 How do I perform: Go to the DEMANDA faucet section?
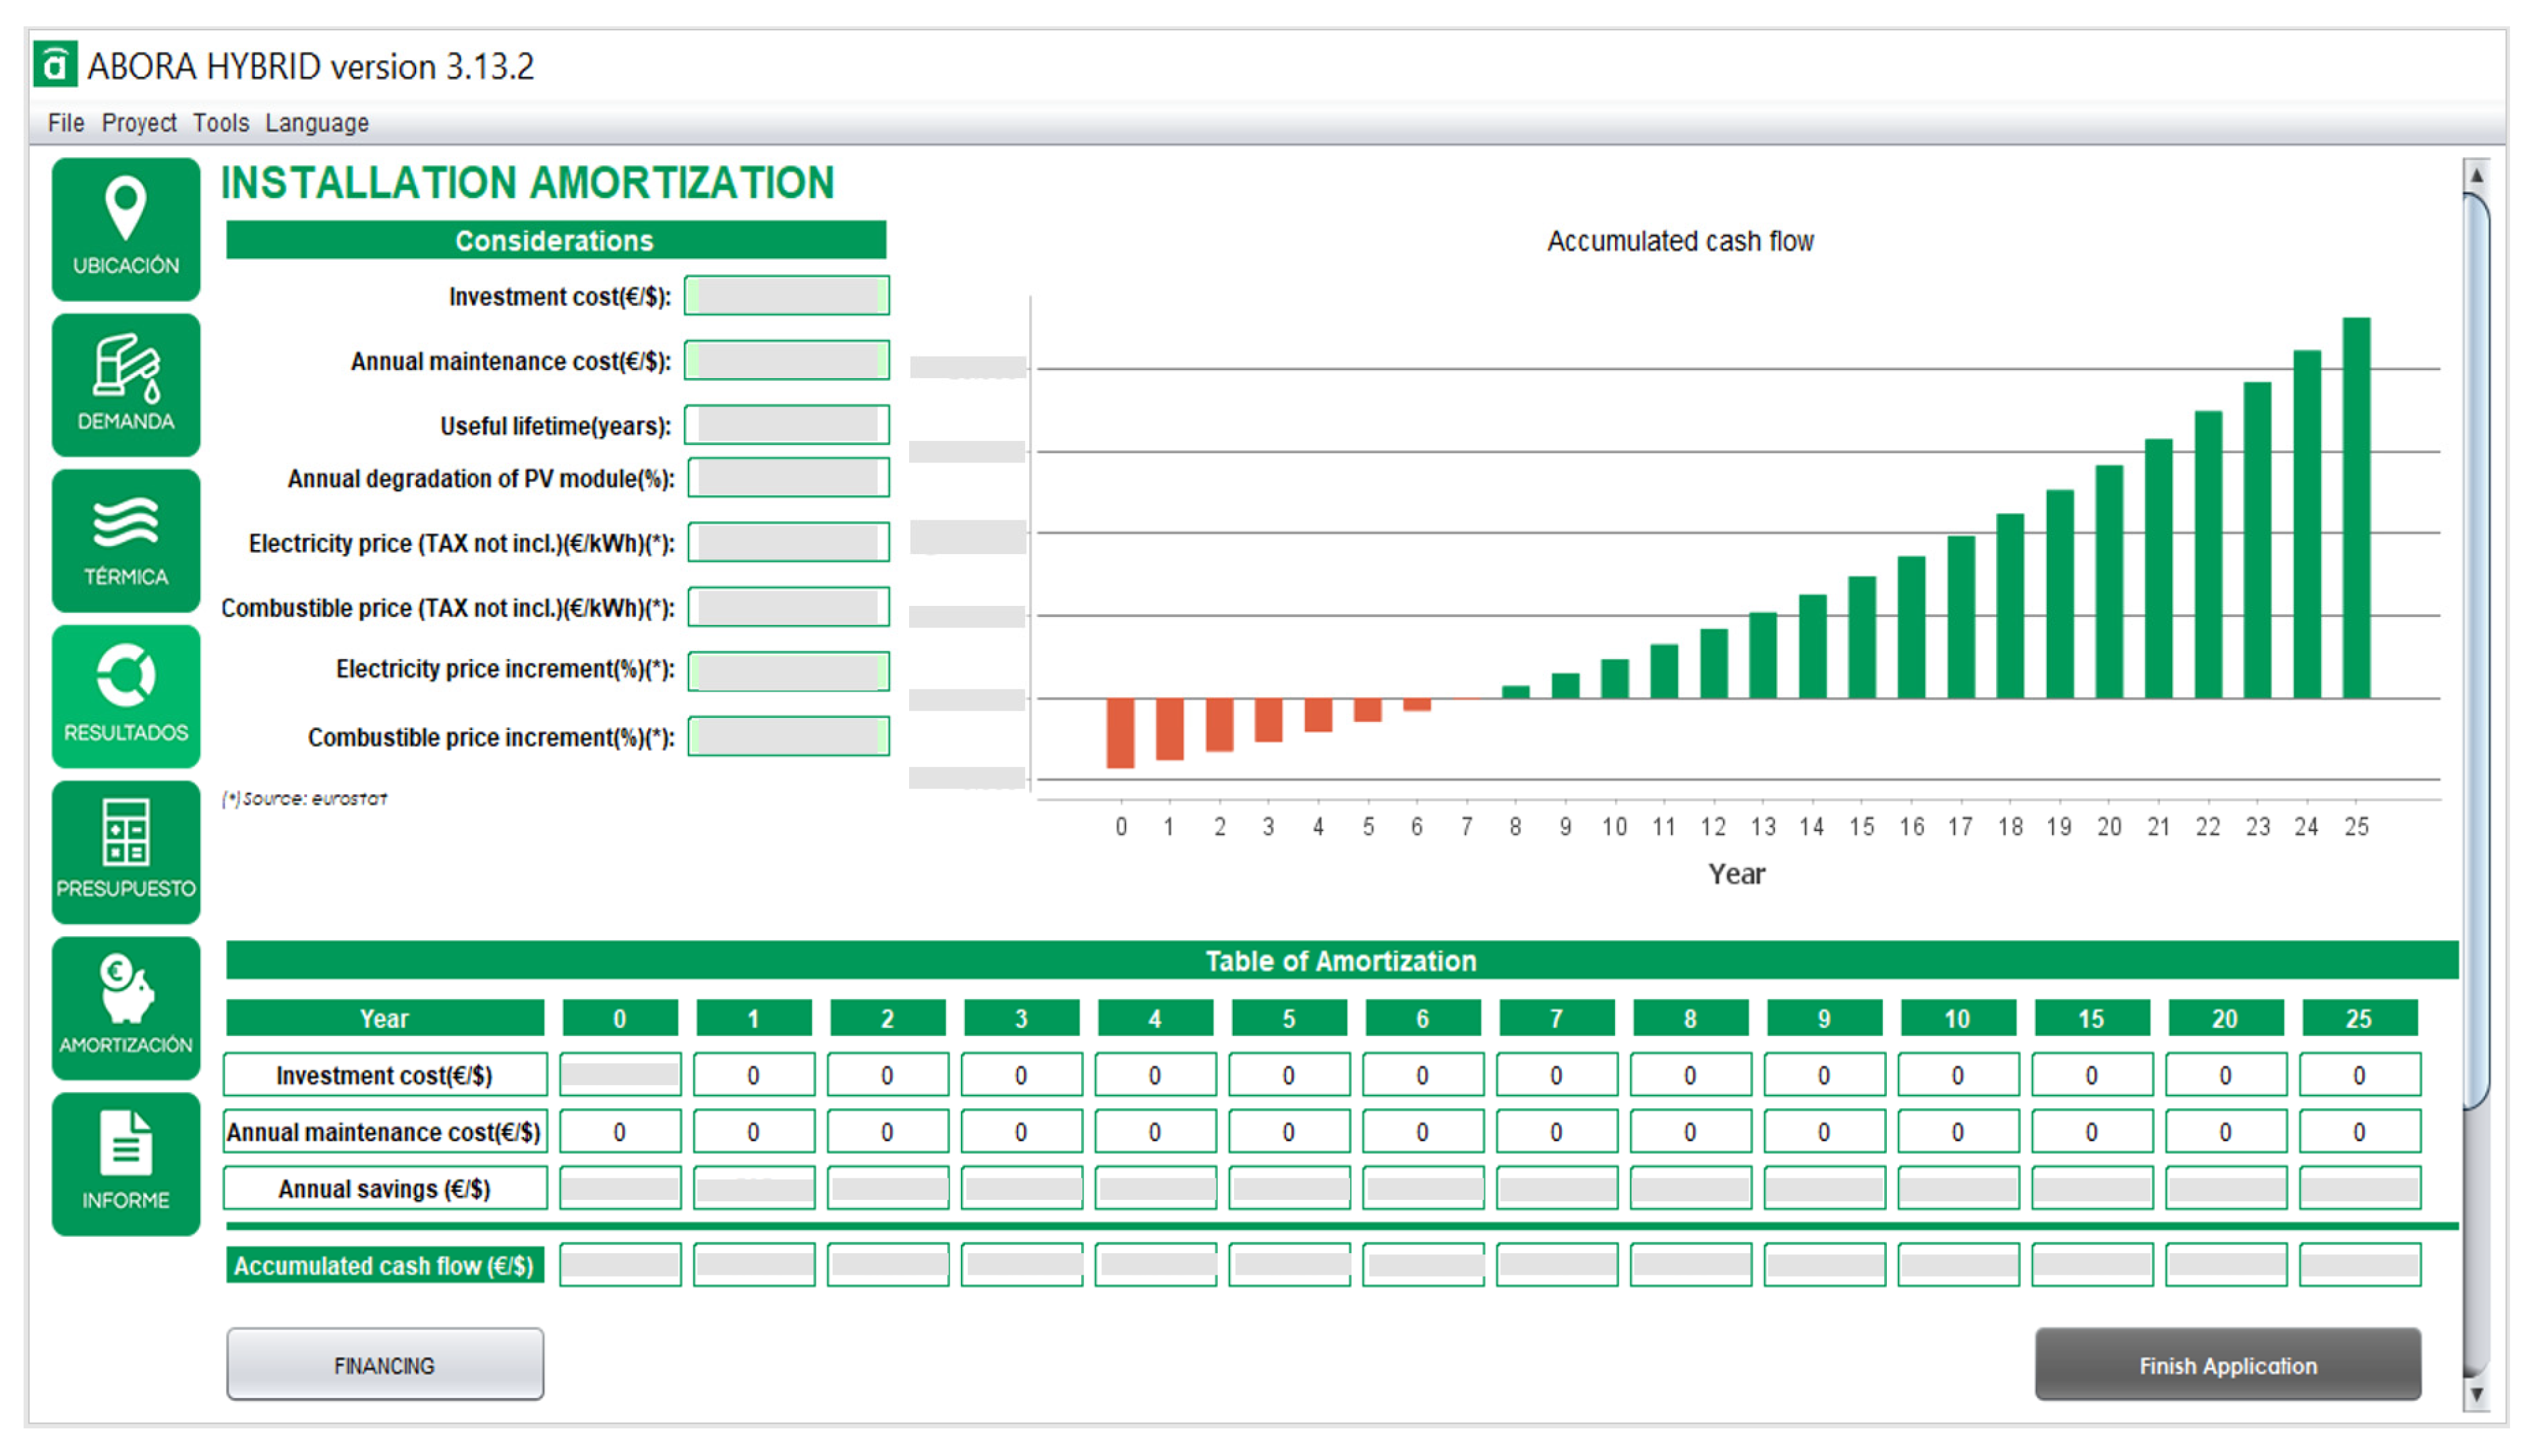tap(126, 384)
